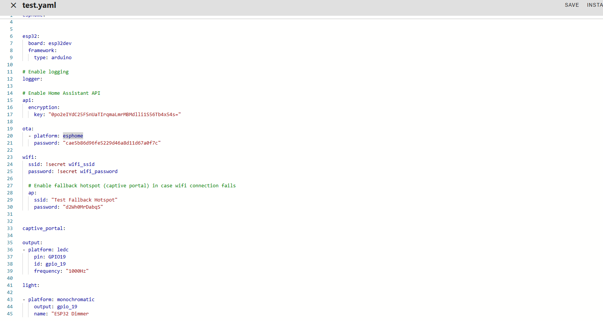The height and width of the screenshot is (321, 603).
Task: Click the 'logger:' line
Action: pos(33,79)
